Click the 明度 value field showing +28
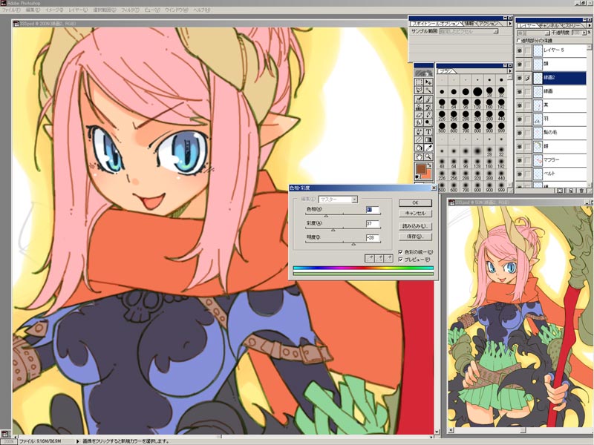Image resolution: width=594 pixels, height=445 pixels. 373,238
